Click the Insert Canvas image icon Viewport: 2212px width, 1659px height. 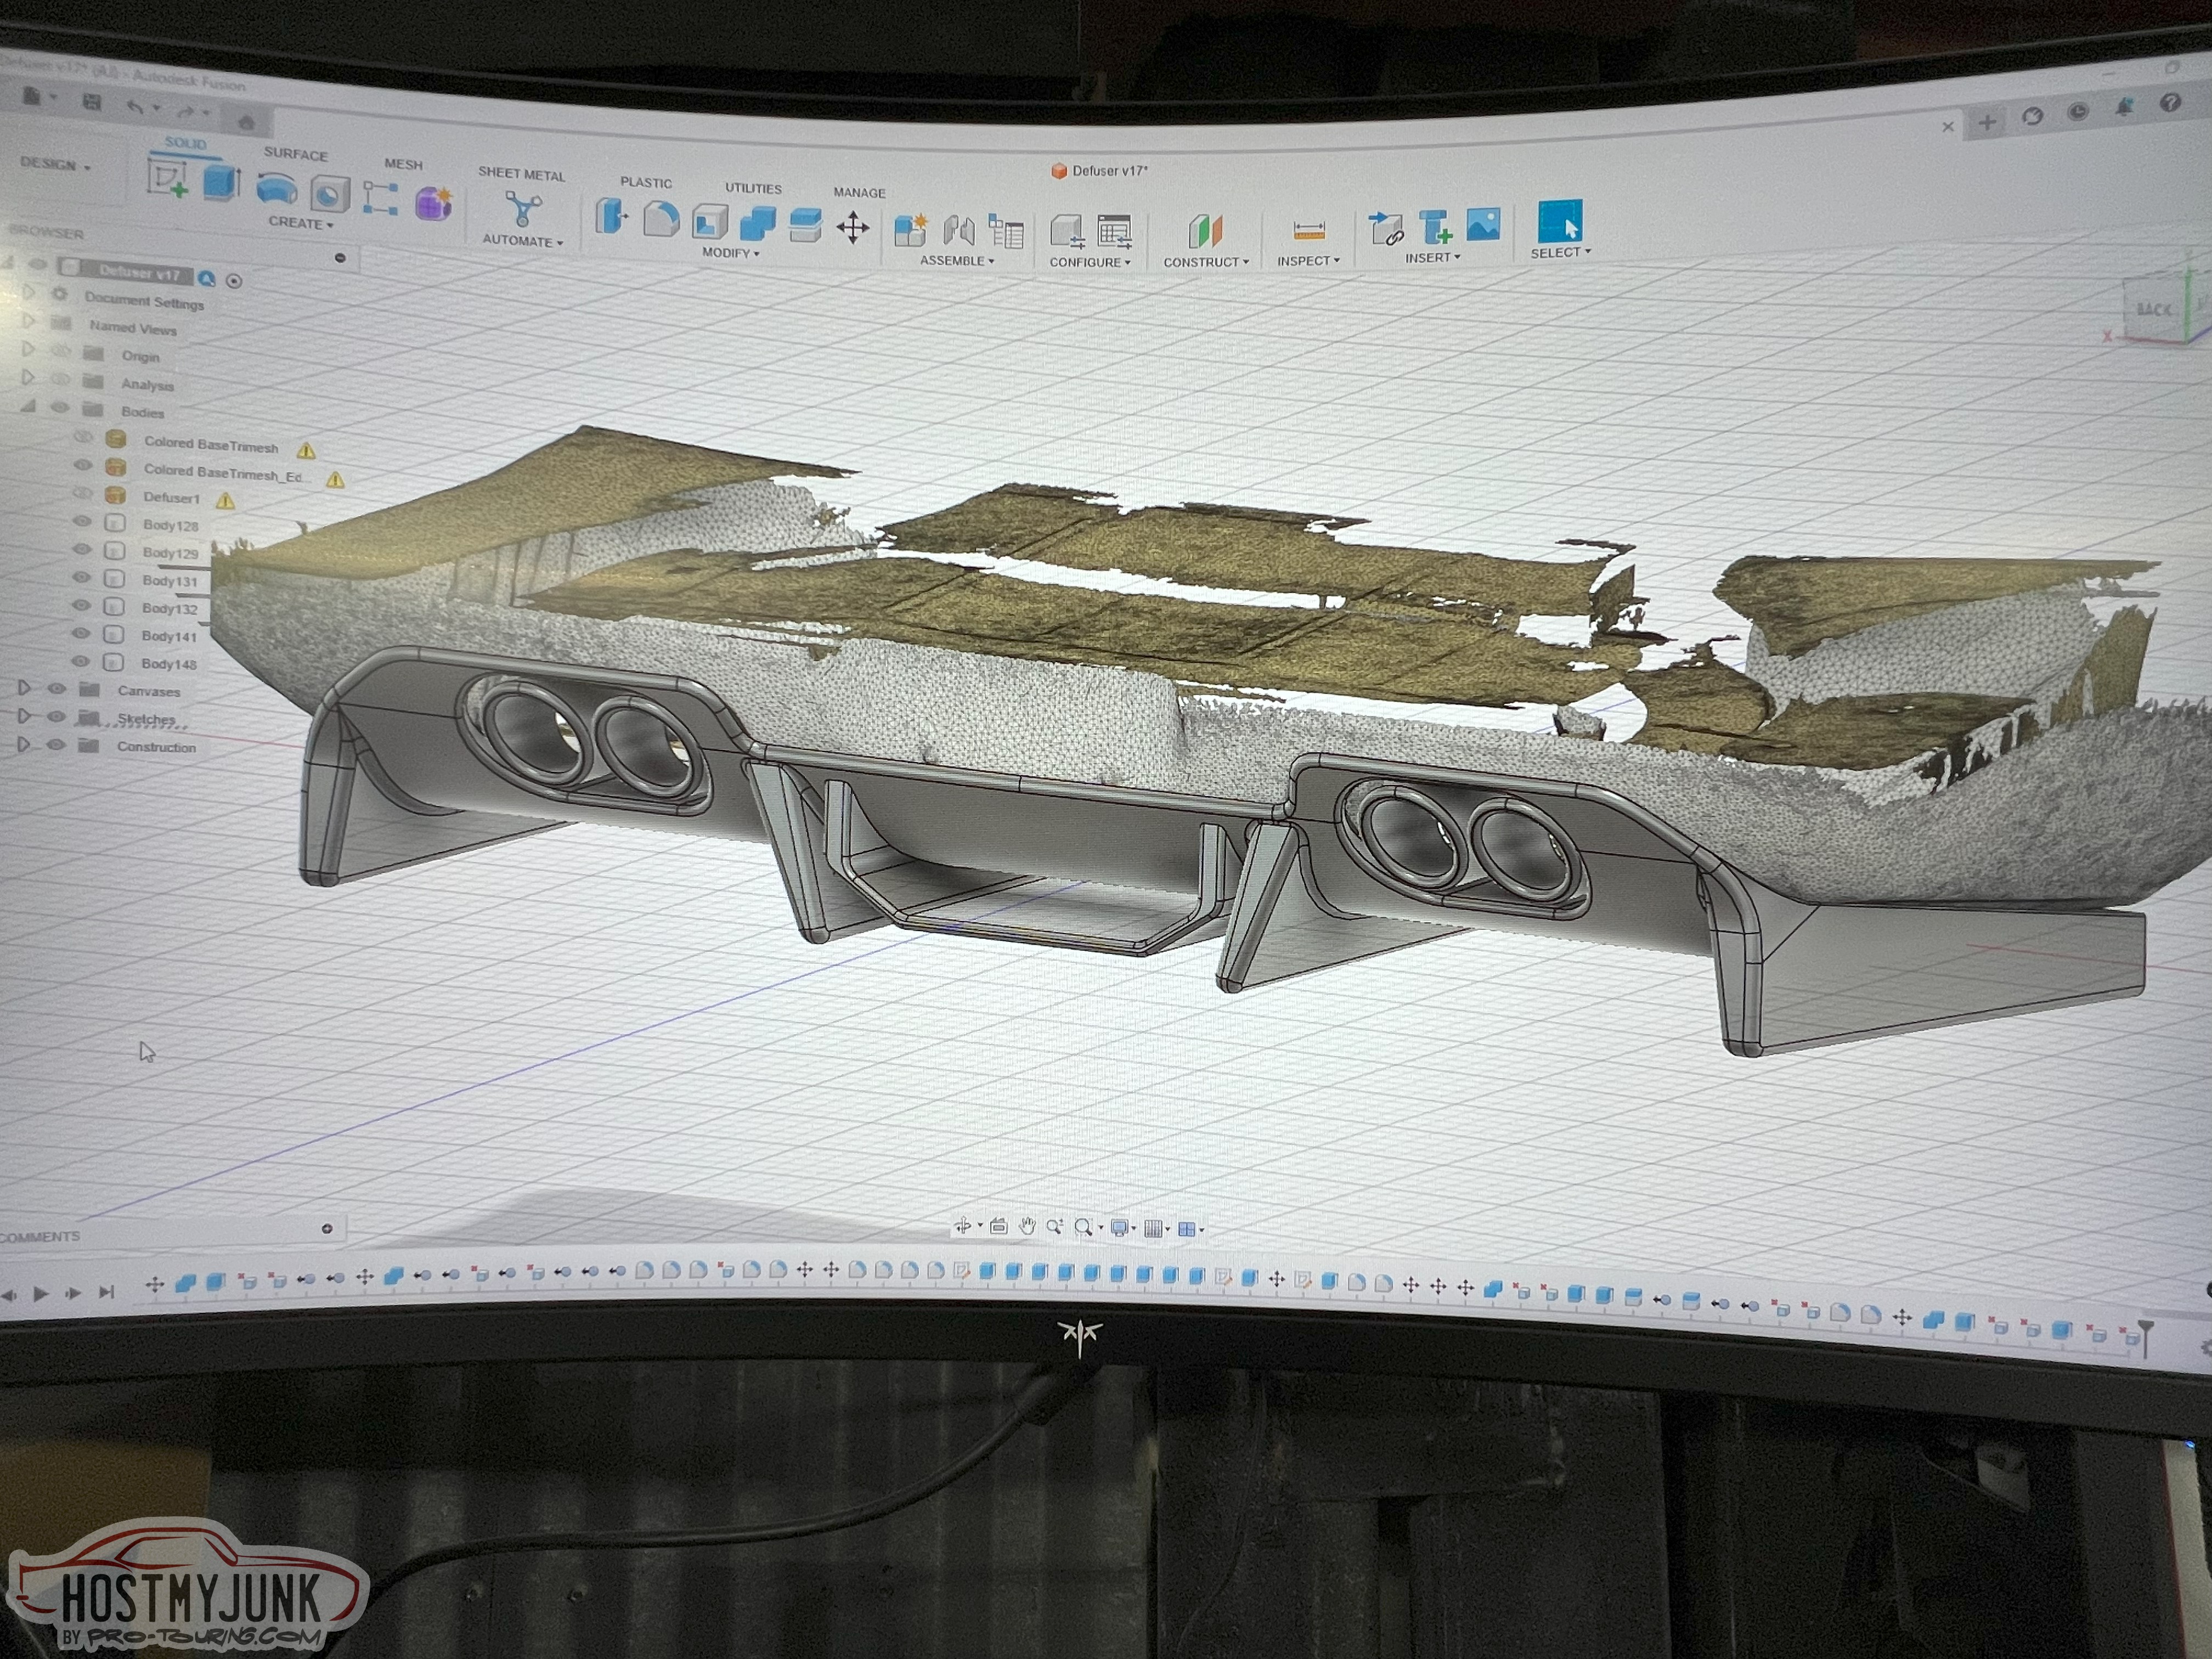pos(1483,225)
